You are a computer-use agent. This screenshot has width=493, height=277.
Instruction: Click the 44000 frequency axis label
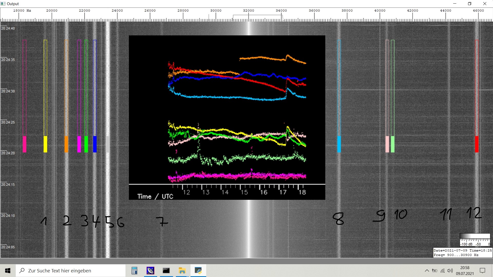445,11
